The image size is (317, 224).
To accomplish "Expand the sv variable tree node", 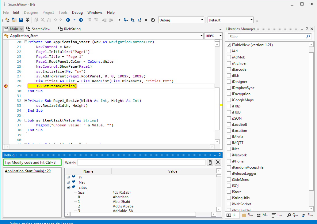I will coord(68,177).
